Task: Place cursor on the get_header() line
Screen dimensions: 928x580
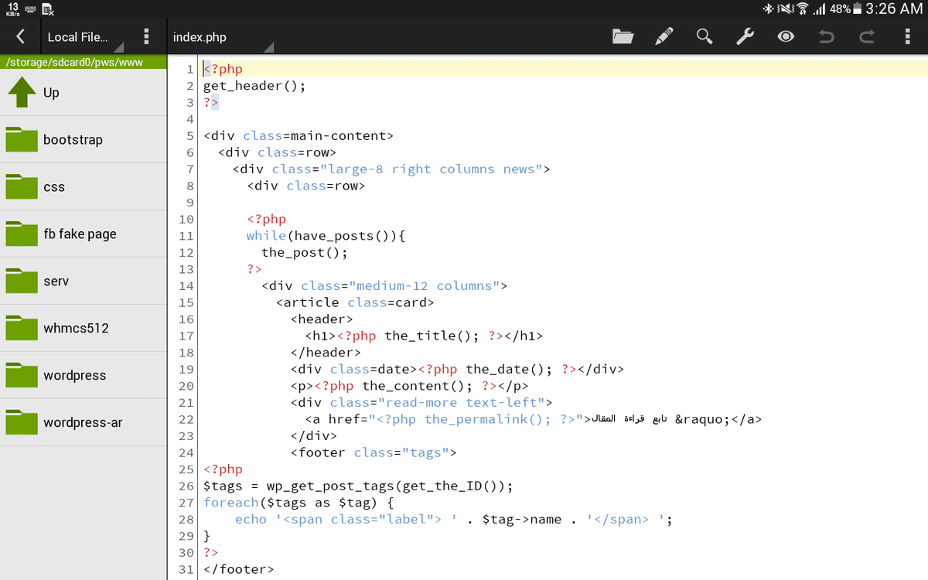Action: (254, 86)
